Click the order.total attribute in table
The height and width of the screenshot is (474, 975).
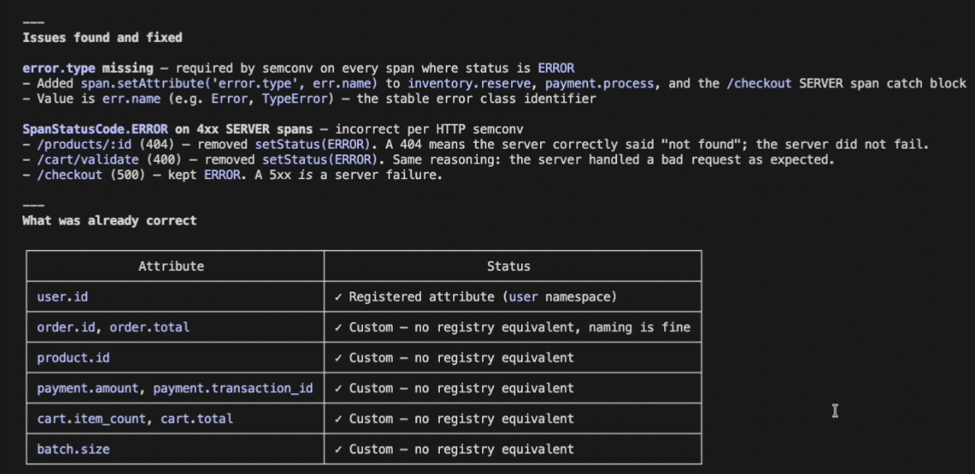click(150, 327)
